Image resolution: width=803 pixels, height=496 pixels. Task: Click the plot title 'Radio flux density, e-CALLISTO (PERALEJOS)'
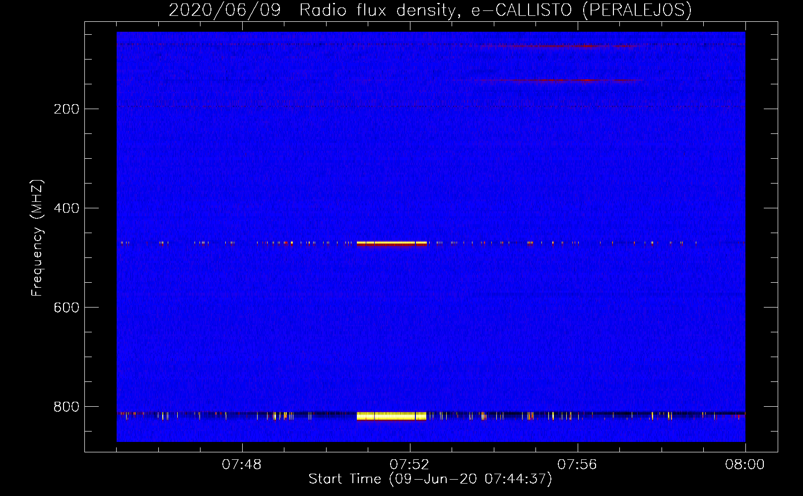pos(495,10)
